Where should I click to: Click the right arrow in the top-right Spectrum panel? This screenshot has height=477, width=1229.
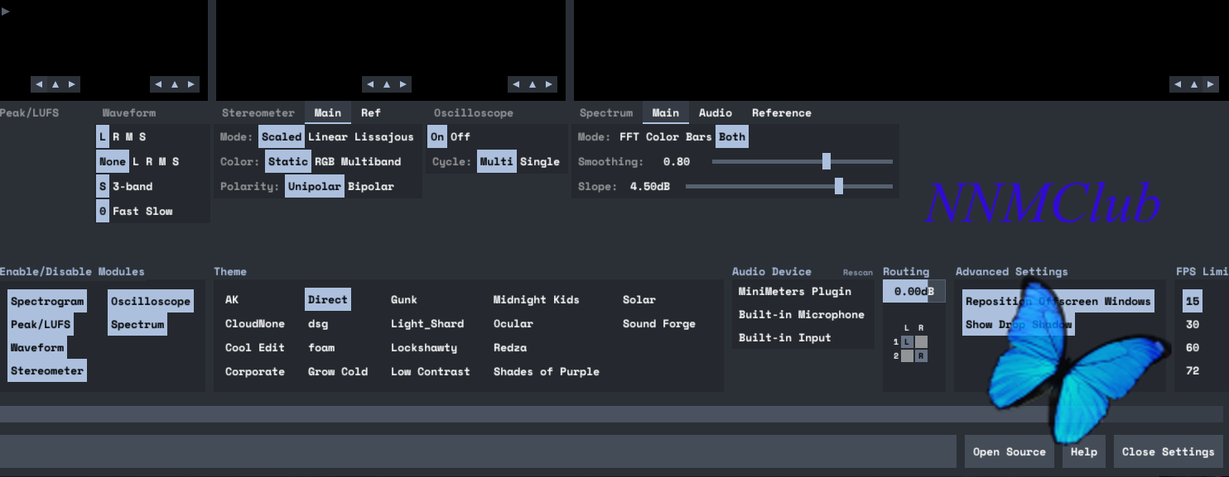pyautogui.click(x=1211, y=84)
